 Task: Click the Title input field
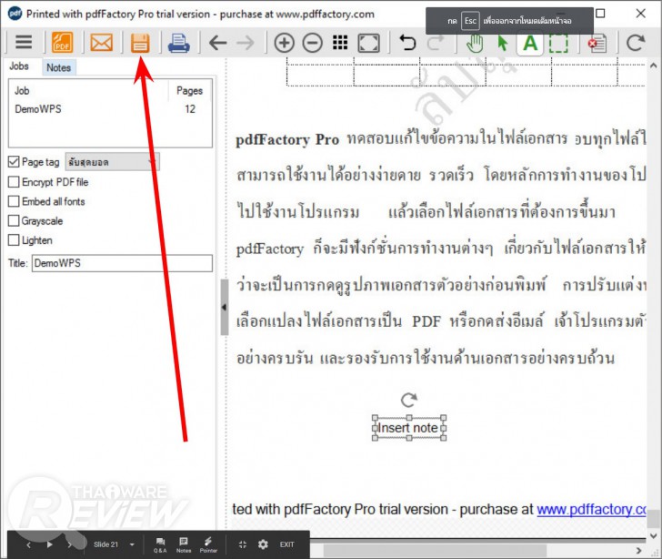(122, 263)
